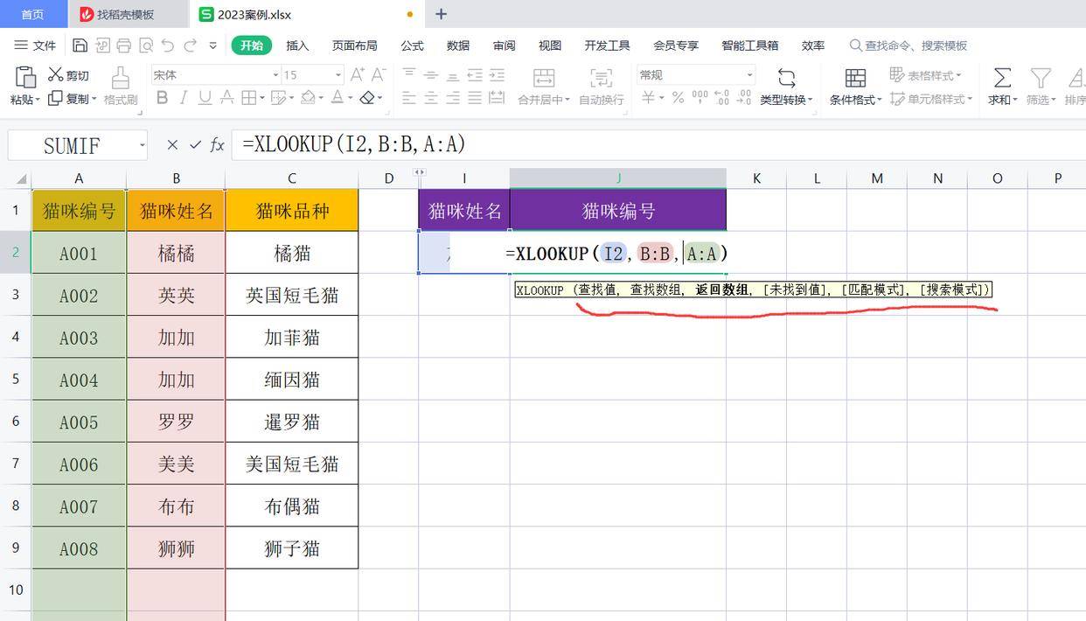Align text to vertical middle
Image resolution: width=1086 pixels, height=621 pixels.
pyautogui.click(x=431, y=75)
